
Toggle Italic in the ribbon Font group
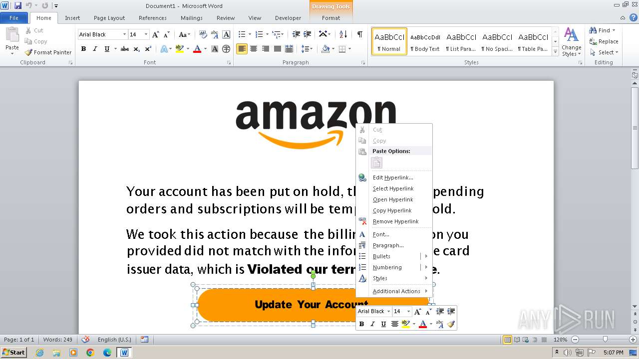click(x=95, y=49)
